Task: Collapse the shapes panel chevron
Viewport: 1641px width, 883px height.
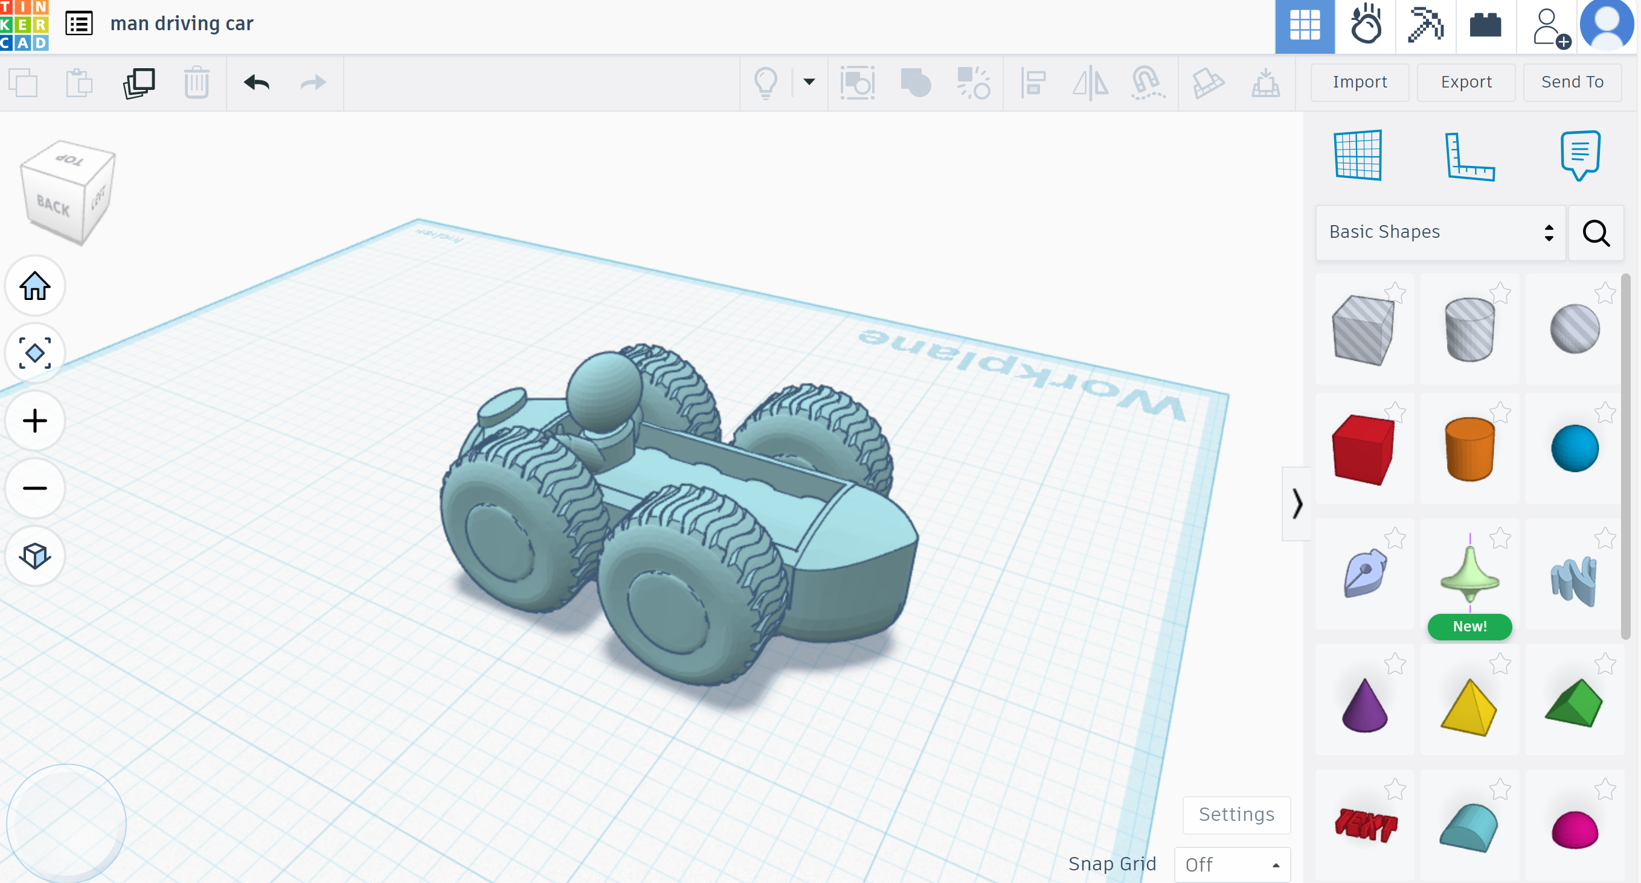Action: click(x=1296, y=503)
